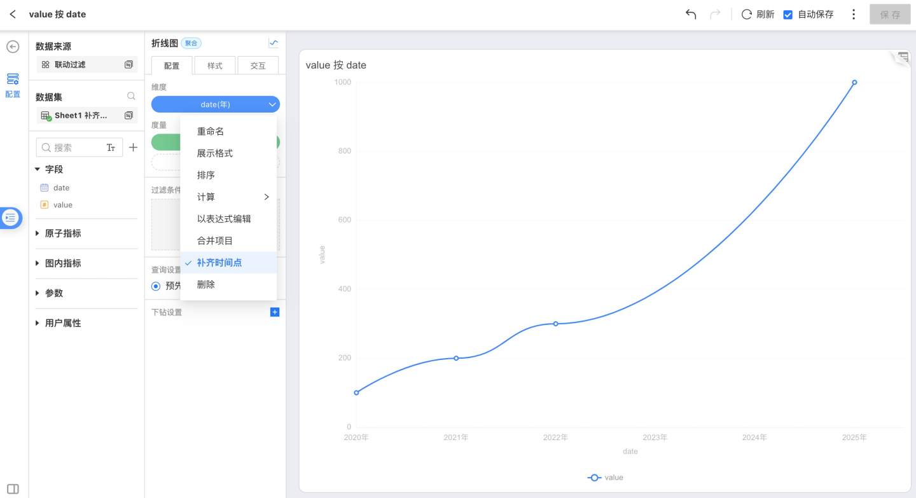The width and height of the screenshot is (916, 498).
Task: Click the line chart type icon
Action: [274, 43]
